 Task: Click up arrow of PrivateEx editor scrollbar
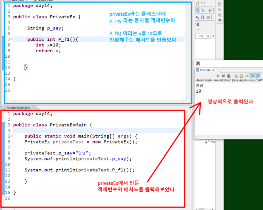click(186, 5)
